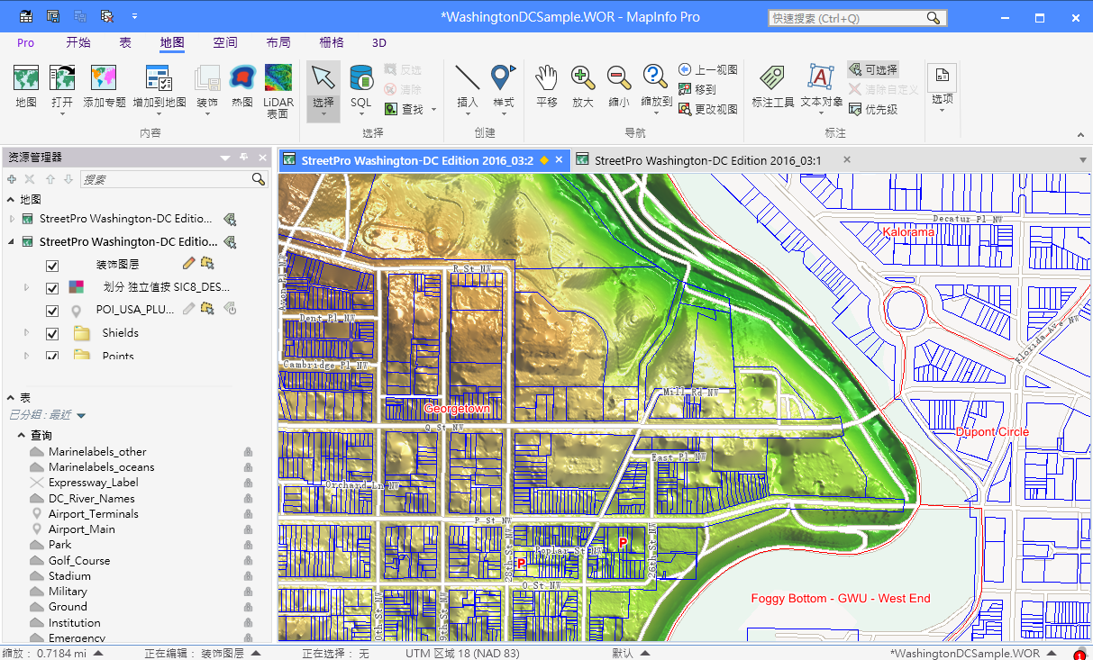This screenshot has width=1093, height=660.
Task: Click the 移到 (Move To) button
Action: click(x=697, y=89)
